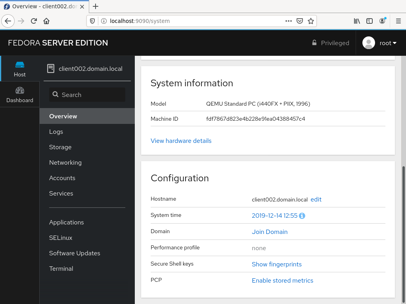The image size is (406, 304).
Task: Click the System information heading
Action: 192,83
